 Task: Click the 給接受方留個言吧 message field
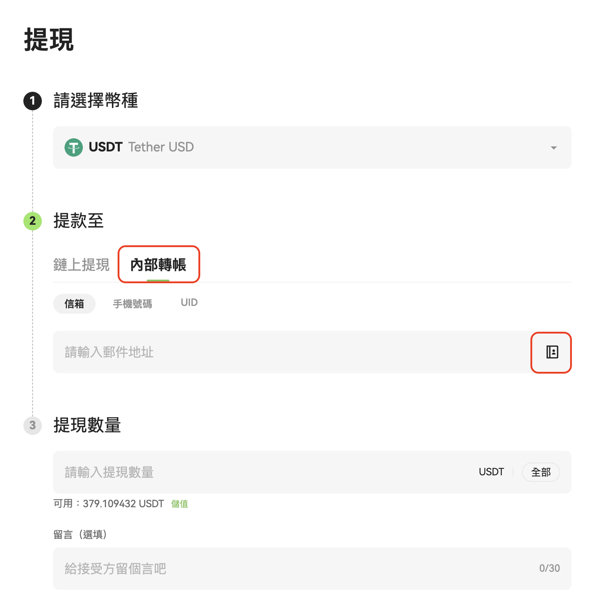pyautogui.click(x=283, y=569)
